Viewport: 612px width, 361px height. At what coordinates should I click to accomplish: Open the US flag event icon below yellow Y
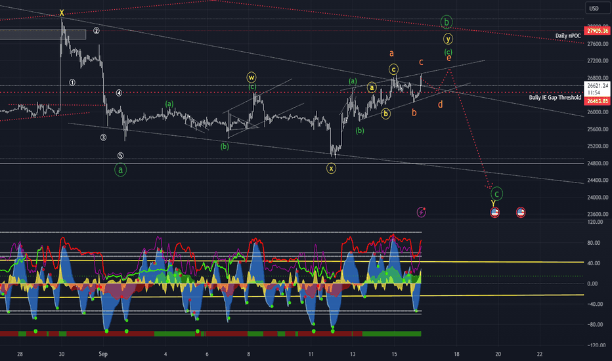pos(494,212)
